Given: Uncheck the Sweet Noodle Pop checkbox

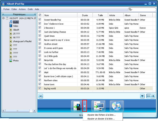Looking at the screenshot, I should click(40, 19).
